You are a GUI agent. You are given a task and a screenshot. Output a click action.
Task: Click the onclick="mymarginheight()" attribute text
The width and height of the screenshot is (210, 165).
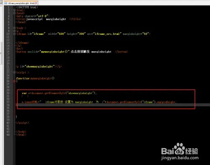click(48, 52)
